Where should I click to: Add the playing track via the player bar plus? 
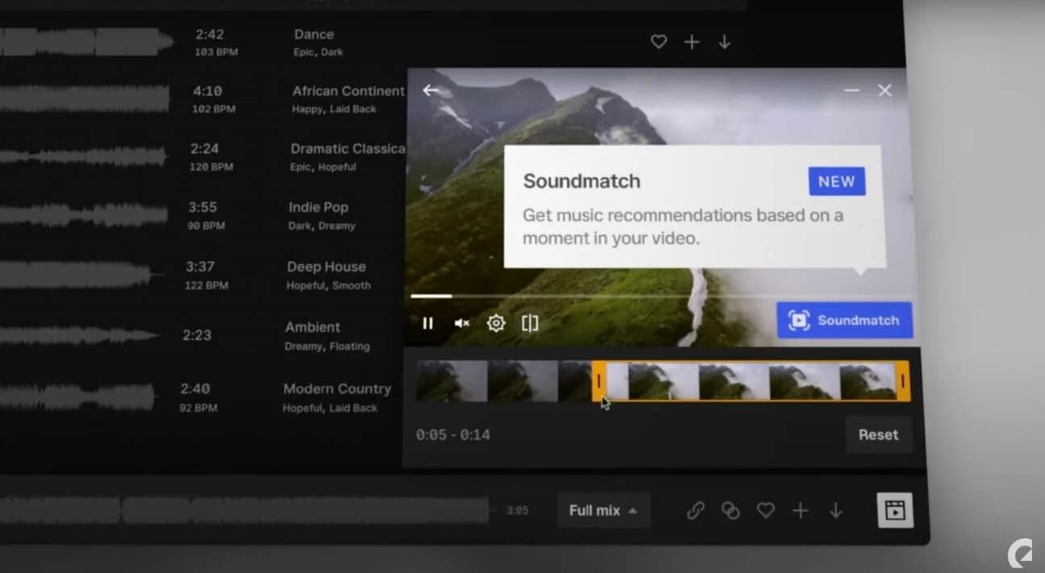801,511
